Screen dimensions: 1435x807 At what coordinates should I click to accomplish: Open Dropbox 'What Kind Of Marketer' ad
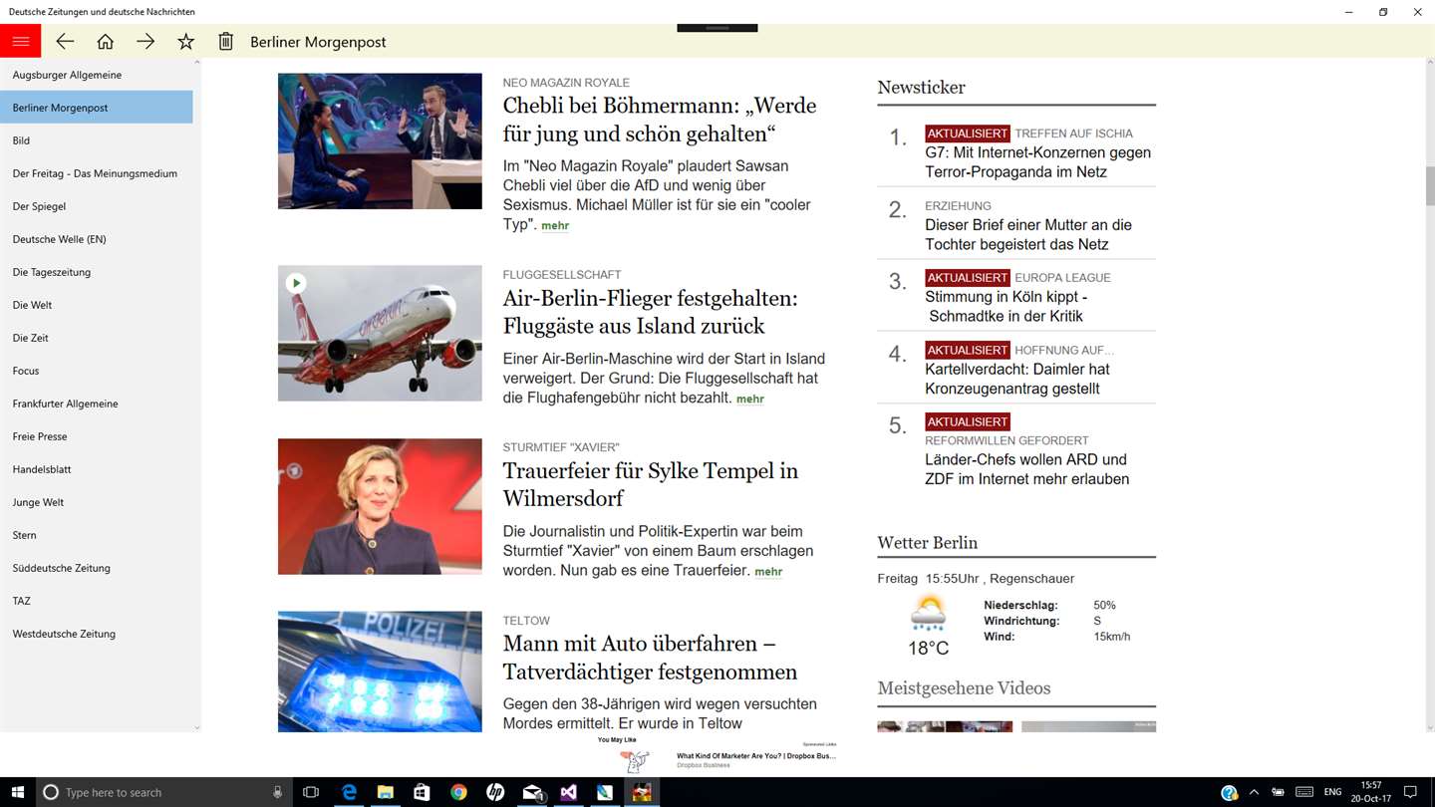(x=756, y=756)
